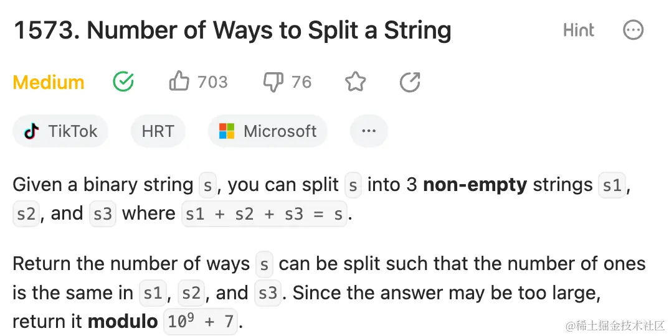Click the share arrow icon
Screen dimensions: 669x336
(x=410, y=82)
